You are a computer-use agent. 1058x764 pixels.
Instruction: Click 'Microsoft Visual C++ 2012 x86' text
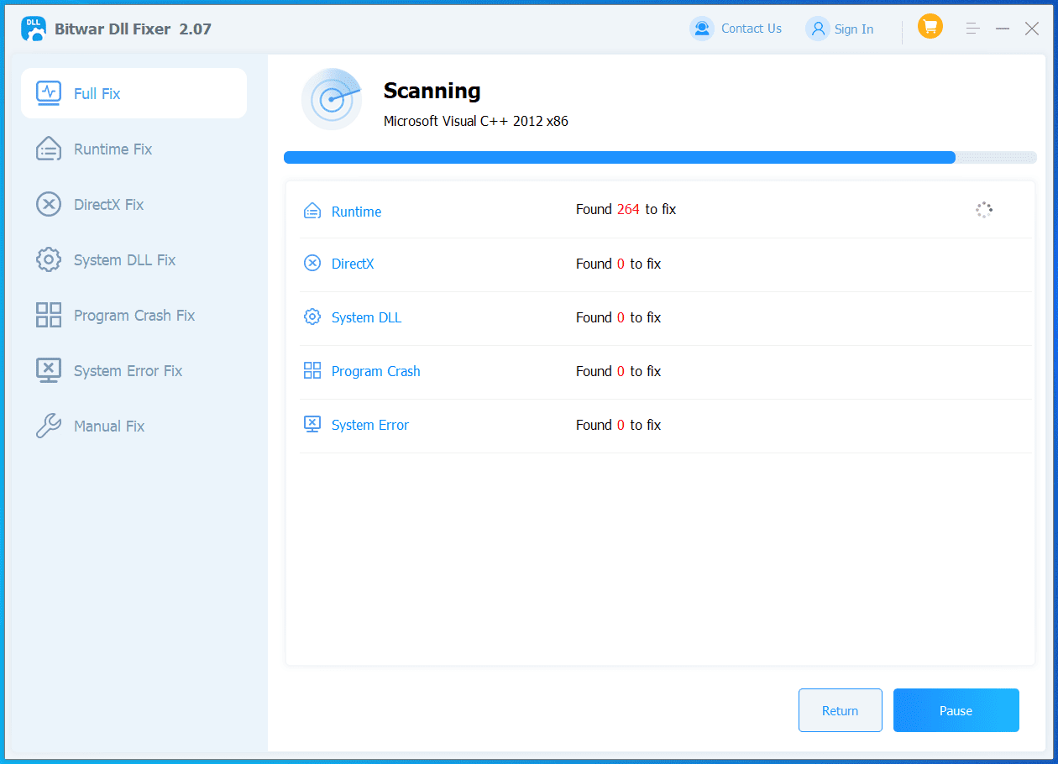(x=476, y=121)
